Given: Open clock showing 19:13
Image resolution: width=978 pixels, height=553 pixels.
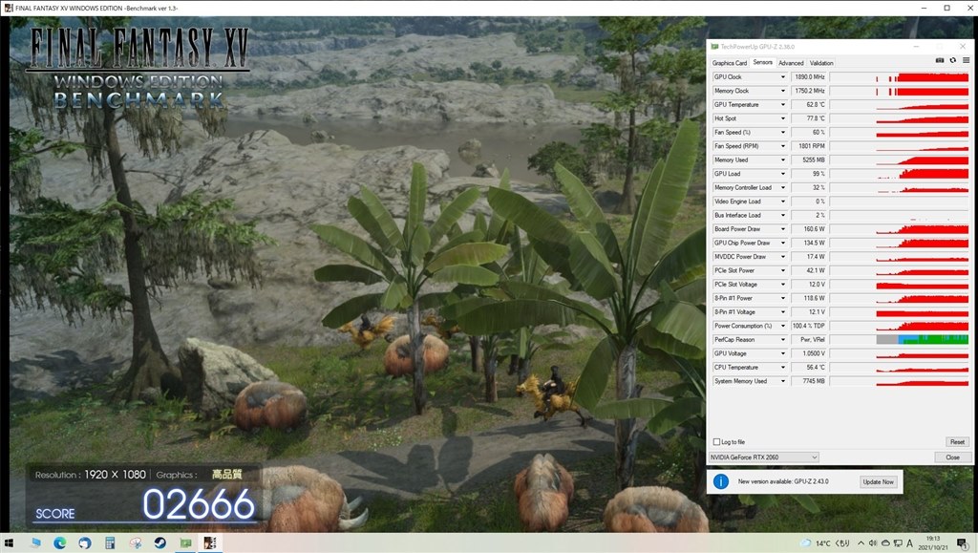Looking at the screenshot, I should point(932,542).
